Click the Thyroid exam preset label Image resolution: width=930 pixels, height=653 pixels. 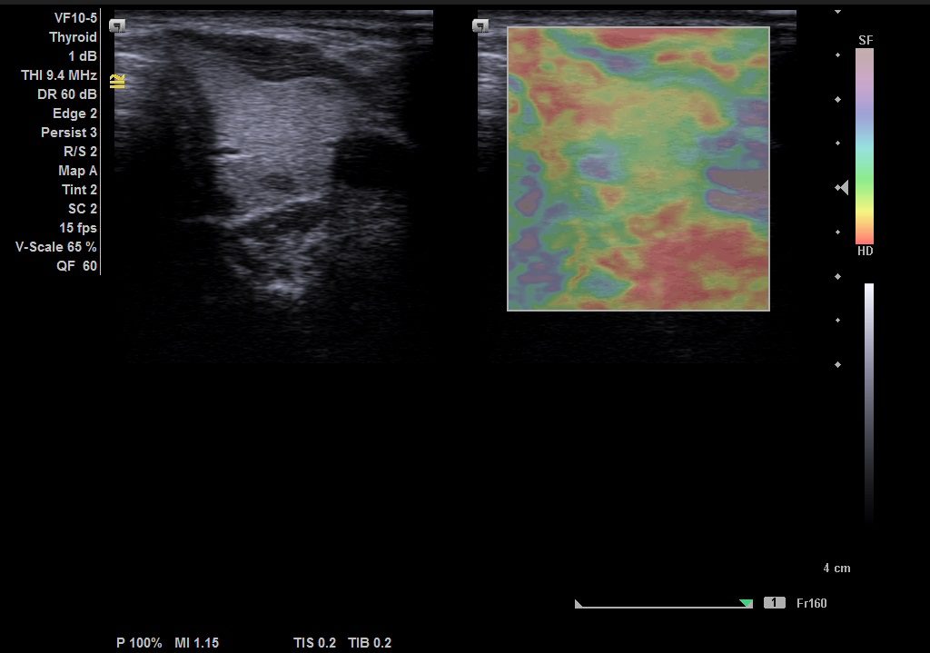(73, 36)
